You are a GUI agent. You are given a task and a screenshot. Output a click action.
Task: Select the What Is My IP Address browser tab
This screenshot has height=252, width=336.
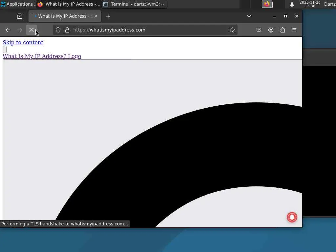[x=65, y=16]
